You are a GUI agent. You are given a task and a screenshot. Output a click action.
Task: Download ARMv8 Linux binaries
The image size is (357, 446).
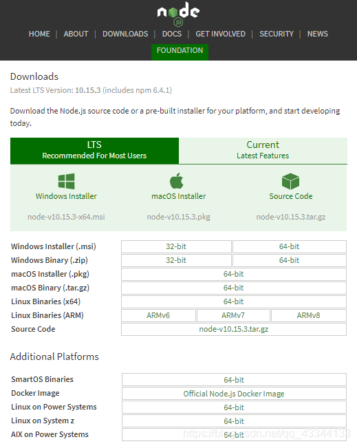(309, 315)
